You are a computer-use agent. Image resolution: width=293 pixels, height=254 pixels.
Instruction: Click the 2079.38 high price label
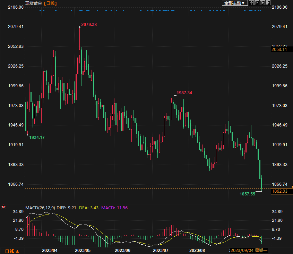click(89, 25)
